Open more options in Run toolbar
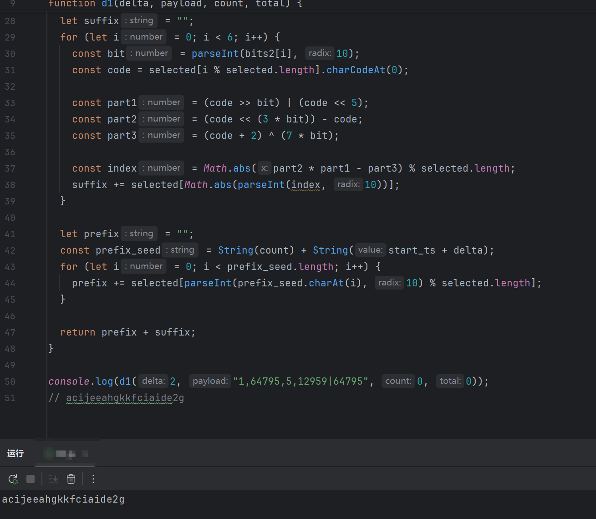This screenshot has width=596, height=519. [93, 479]
